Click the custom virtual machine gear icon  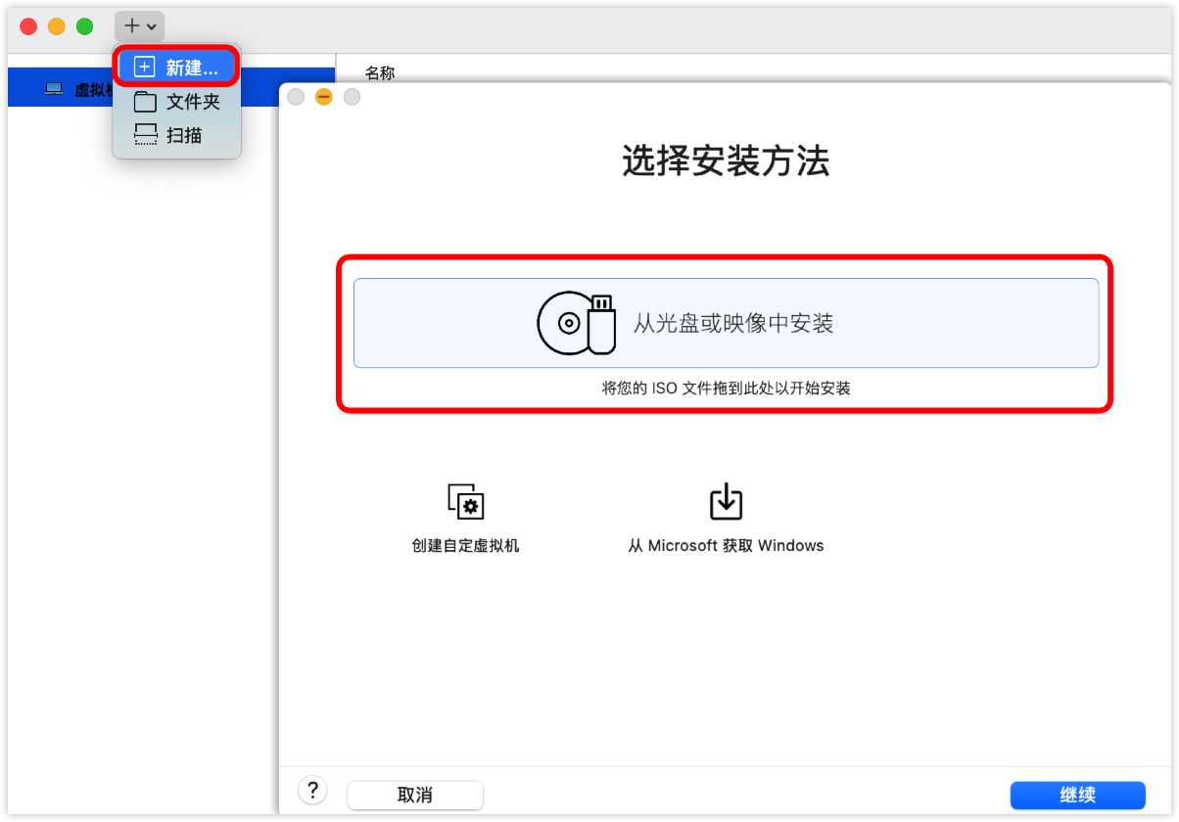(x=466, y=501)
